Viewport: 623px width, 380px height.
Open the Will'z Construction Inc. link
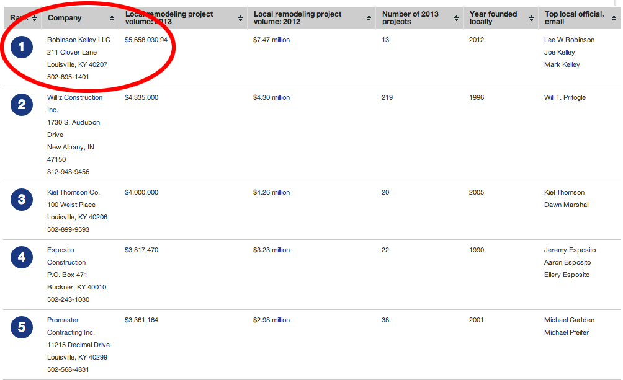(x=74, y=98)
